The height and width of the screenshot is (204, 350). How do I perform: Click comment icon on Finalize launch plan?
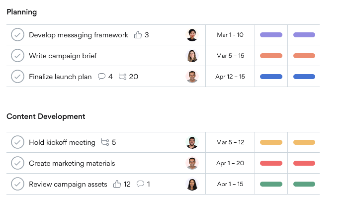[x=101, y=77]
